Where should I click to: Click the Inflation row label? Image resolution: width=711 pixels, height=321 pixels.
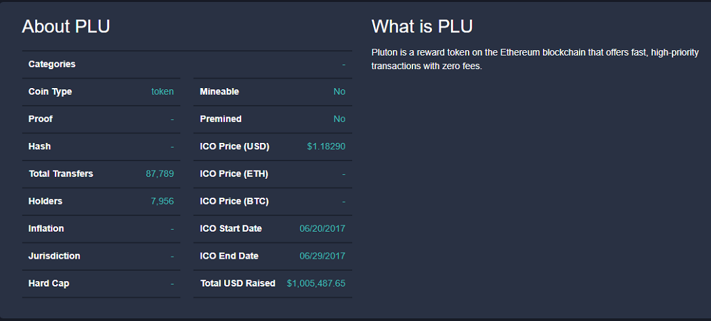(x=46, y=228)
